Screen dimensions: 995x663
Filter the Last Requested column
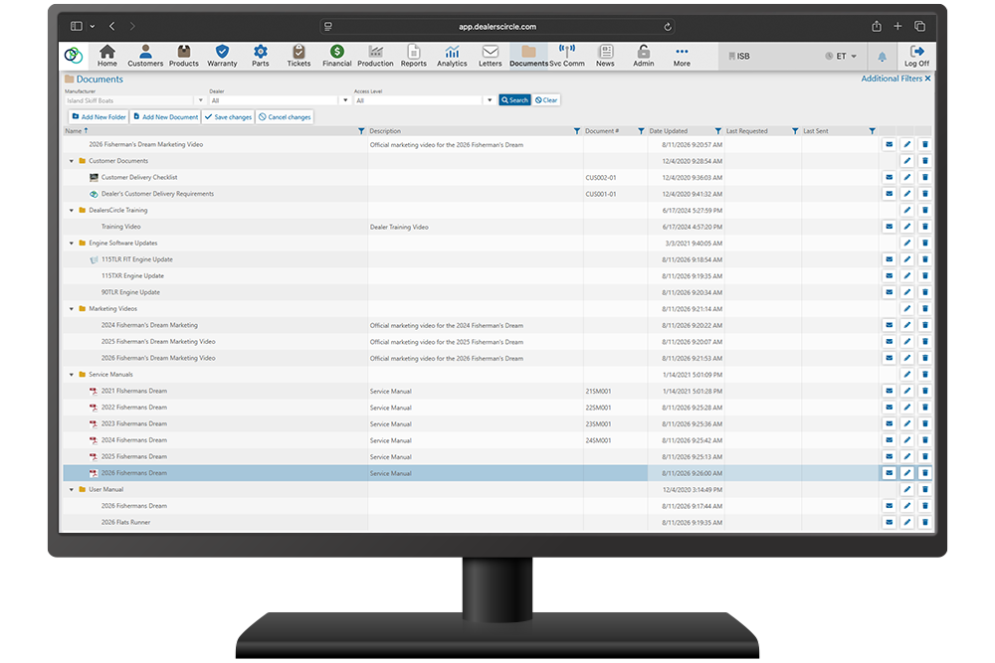coord(795,131)
